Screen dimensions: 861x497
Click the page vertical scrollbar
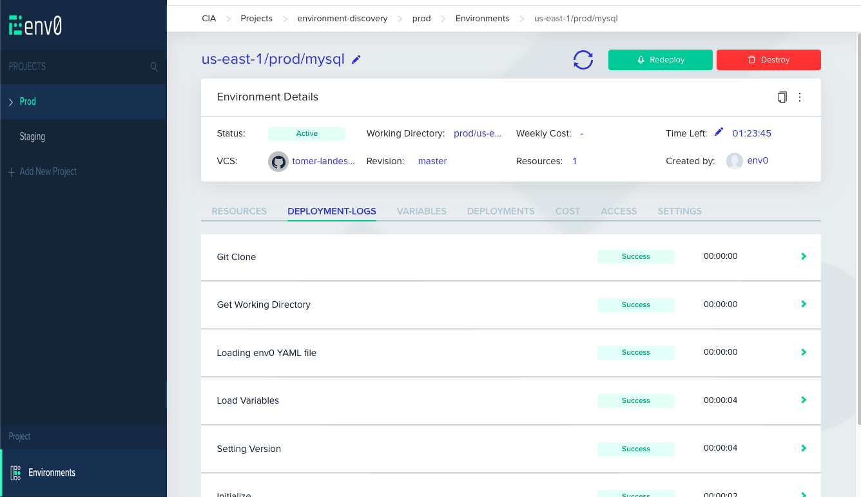pyautogui.click(x=858, y=229)
